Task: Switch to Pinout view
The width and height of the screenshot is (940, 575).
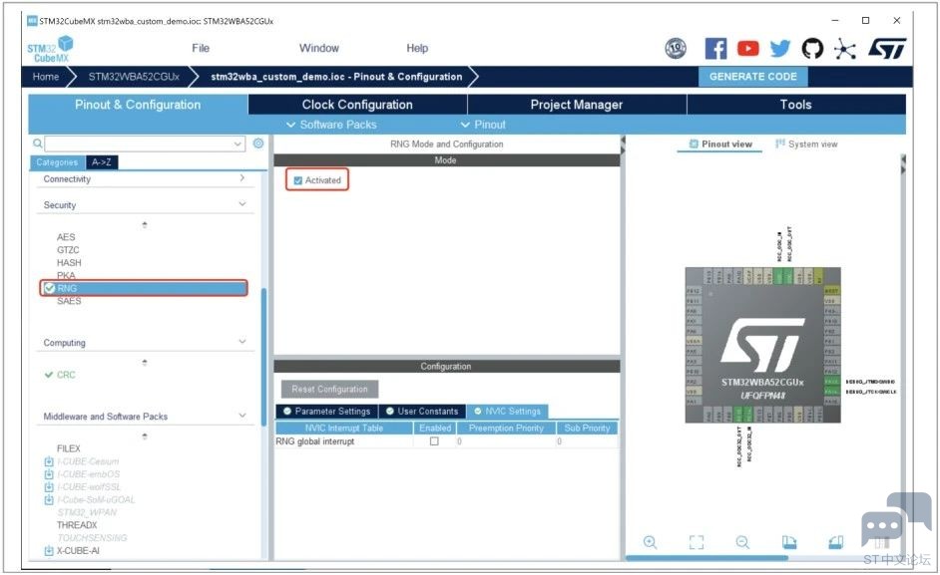Action: pyautogui.click(x=720, y=144)
